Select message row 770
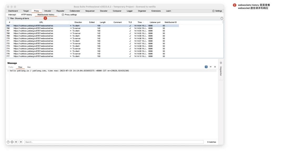Image resolution: width=284 pixels, height=152 pixels. click(92, 38)
